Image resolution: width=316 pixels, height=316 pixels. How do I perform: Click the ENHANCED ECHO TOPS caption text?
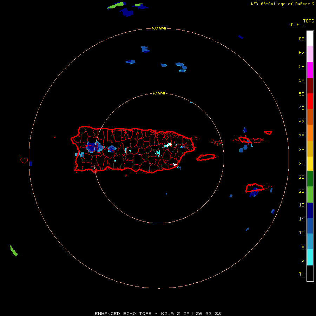click(x=123, y=314)
